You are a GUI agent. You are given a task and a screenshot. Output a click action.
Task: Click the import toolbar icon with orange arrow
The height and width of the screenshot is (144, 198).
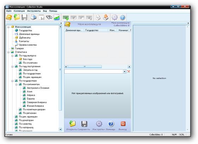(106, 17)
